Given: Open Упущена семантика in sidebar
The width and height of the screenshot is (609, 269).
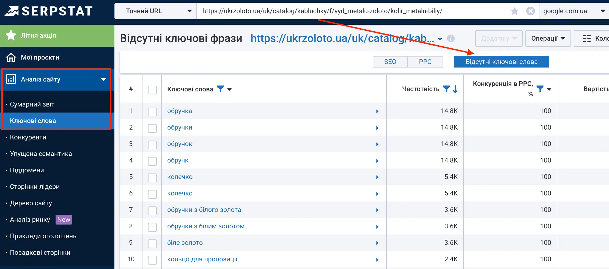Looking at the screenshot, I should [x=41, y=154].
